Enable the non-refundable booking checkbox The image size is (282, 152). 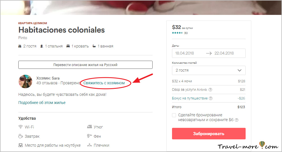(174, 115)
